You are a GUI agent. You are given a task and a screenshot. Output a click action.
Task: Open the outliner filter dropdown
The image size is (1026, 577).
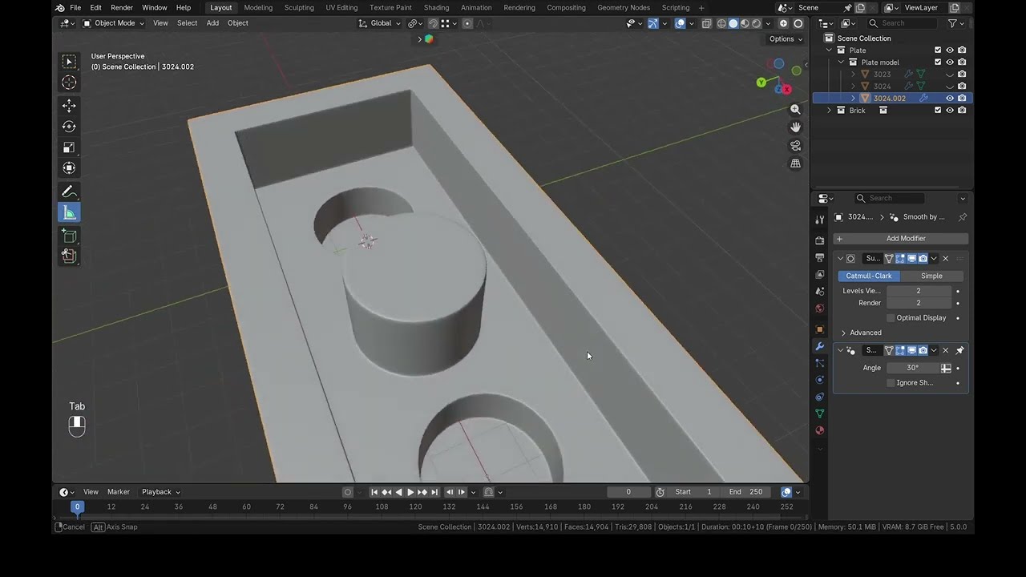955,23
